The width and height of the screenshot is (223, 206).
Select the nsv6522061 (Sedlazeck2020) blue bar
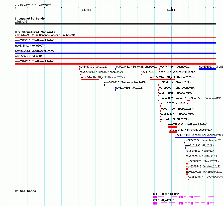[x=115, y=53]
